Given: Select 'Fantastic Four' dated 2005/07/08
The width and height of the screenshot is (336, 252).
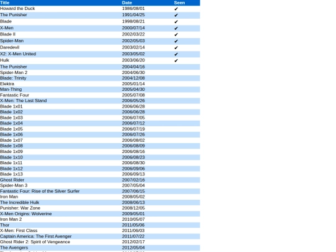Looking at the screenshot, I should (14, 95).
